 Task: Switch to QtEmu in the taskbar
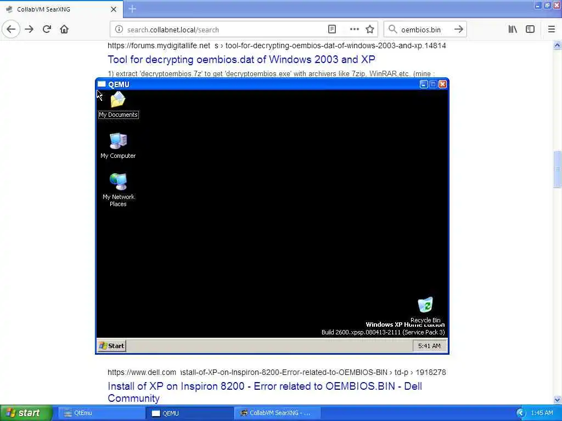click(102, 413)
